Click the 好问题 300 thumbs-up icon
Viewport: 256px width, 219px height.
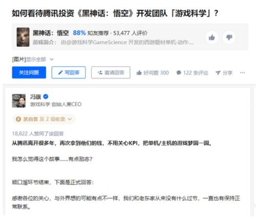coord(139,73)
